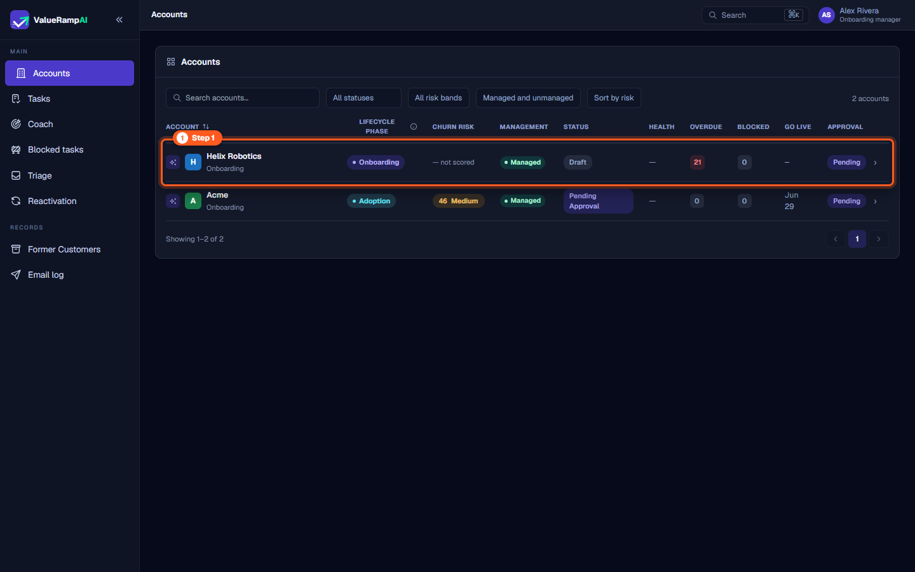Click overdue count 21
The height and width of the screenshot is (572, 915).
pyautogui.click(x=697, y=162)
